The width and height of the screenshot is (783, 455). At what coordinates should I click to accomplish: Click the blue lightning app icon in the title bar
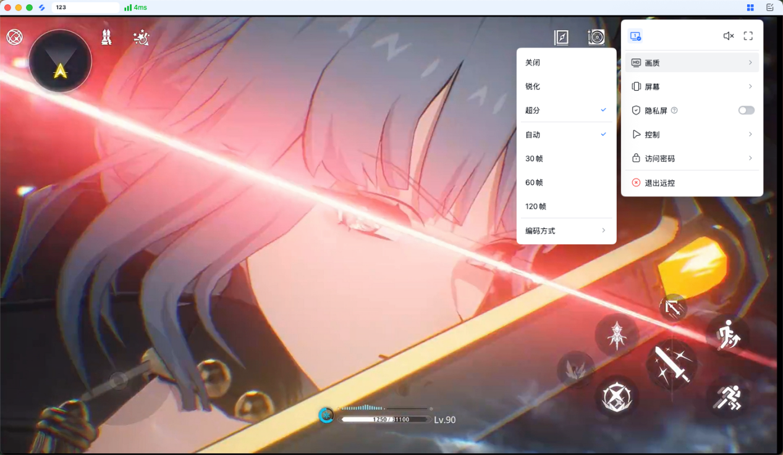click(42, 7)
